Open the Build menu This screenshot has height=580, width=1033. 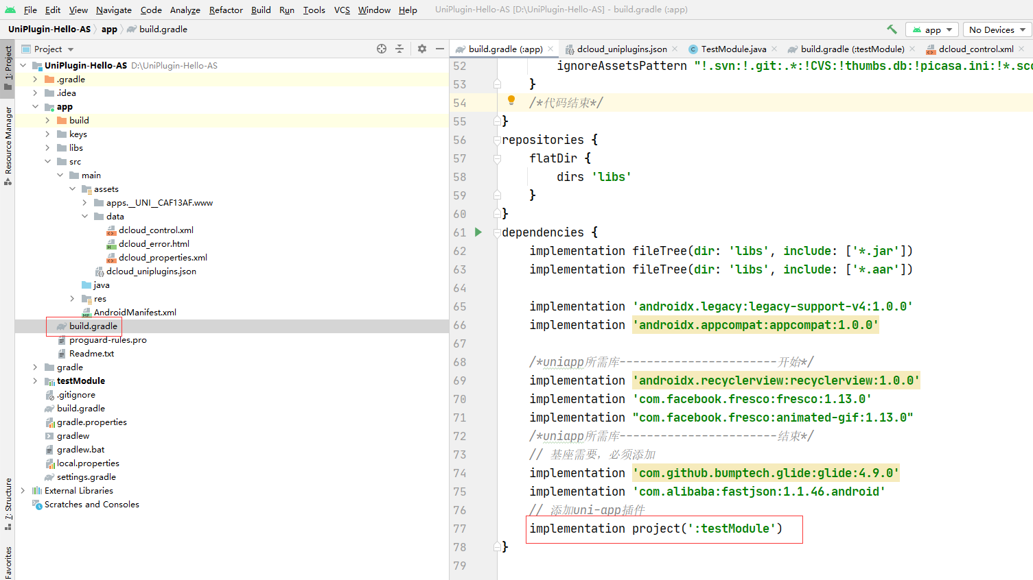pos(261,10)
